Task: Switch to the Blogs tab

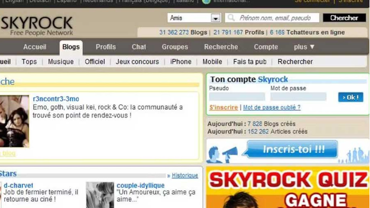Action: [71, 47]
